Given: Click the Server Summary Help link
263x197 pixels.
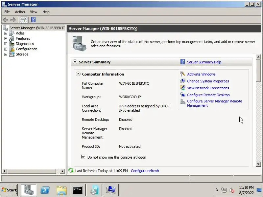Looking at the screenshot, I should point(204,62).
